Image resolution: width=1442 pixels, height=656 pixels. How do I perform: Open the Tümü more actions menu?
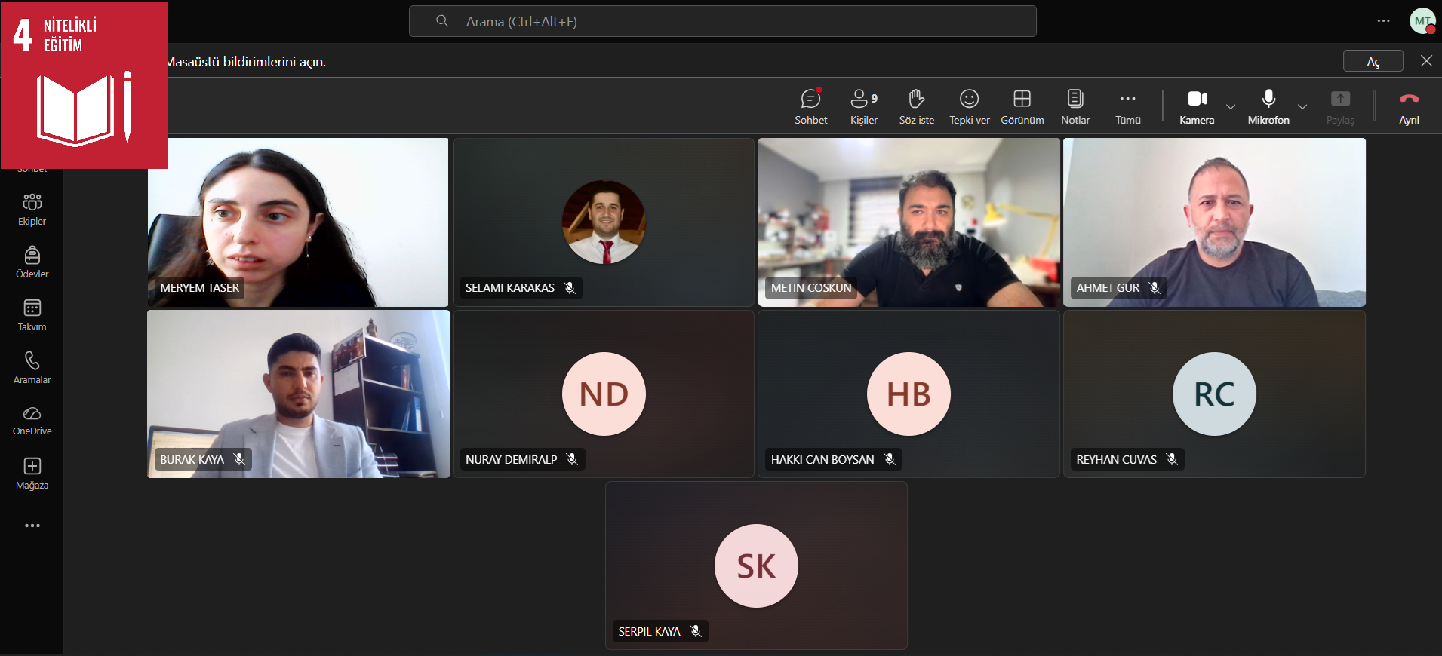click(x=1128, y=106)
